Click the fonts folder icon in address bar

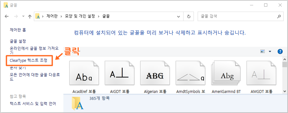point(38,16)
